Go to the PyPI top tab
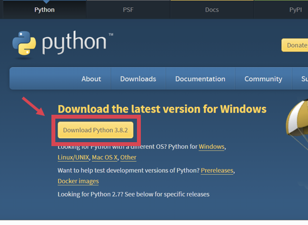308x225 pixels. 296,10
